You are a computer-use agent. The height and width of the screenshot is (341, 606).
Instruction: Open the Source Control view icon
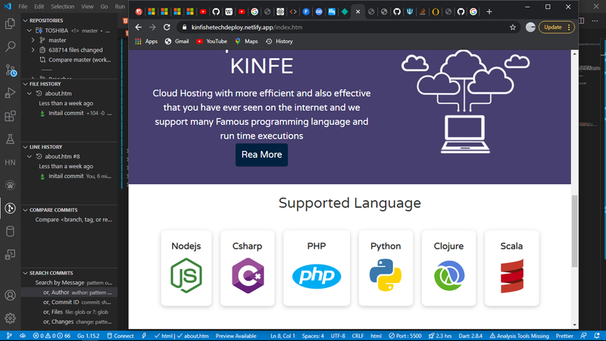[10, 70]
